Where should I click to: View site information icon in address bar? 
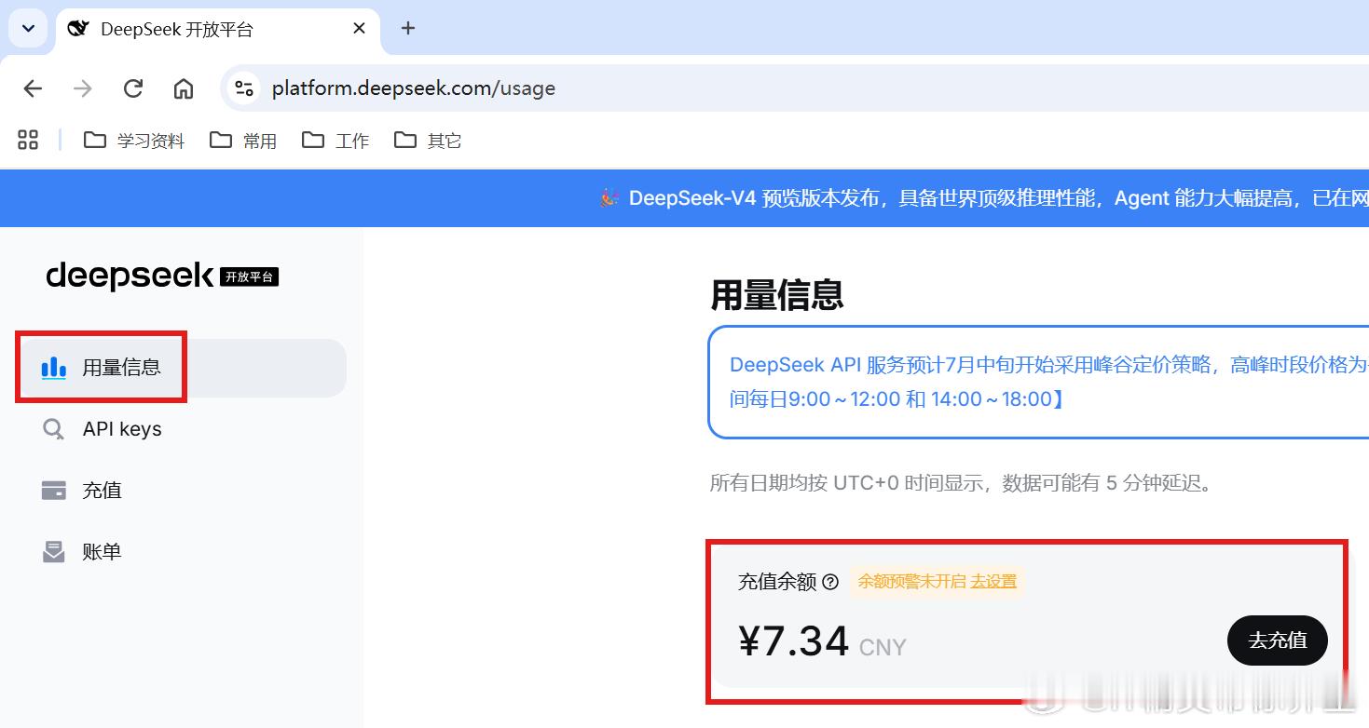244,88
